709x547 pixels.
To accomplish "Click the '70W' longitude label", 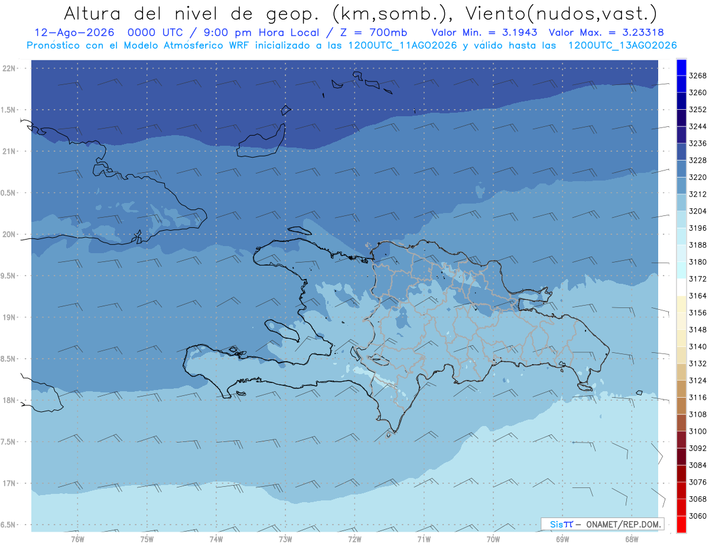I will coord(493,539).
